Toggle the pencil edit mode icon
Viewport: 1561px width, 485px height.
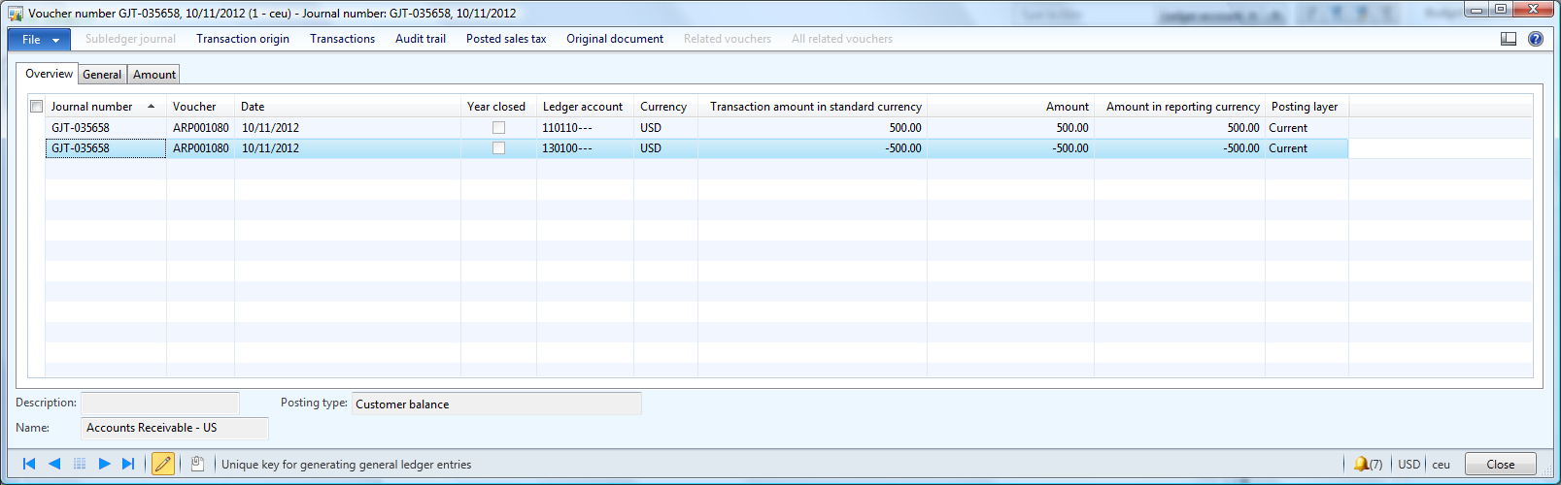163,464
